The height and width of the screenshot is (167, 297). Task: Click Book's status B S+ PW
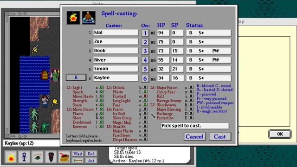pos(208,51)
